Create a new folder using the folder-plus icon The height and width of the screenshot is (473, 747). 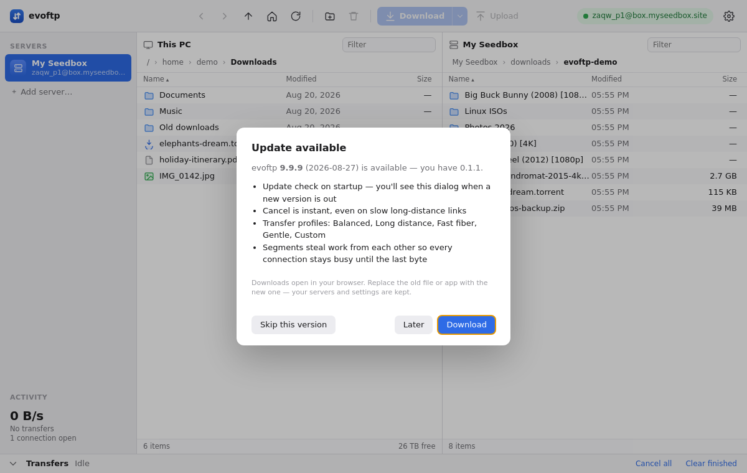coord(330,16)
